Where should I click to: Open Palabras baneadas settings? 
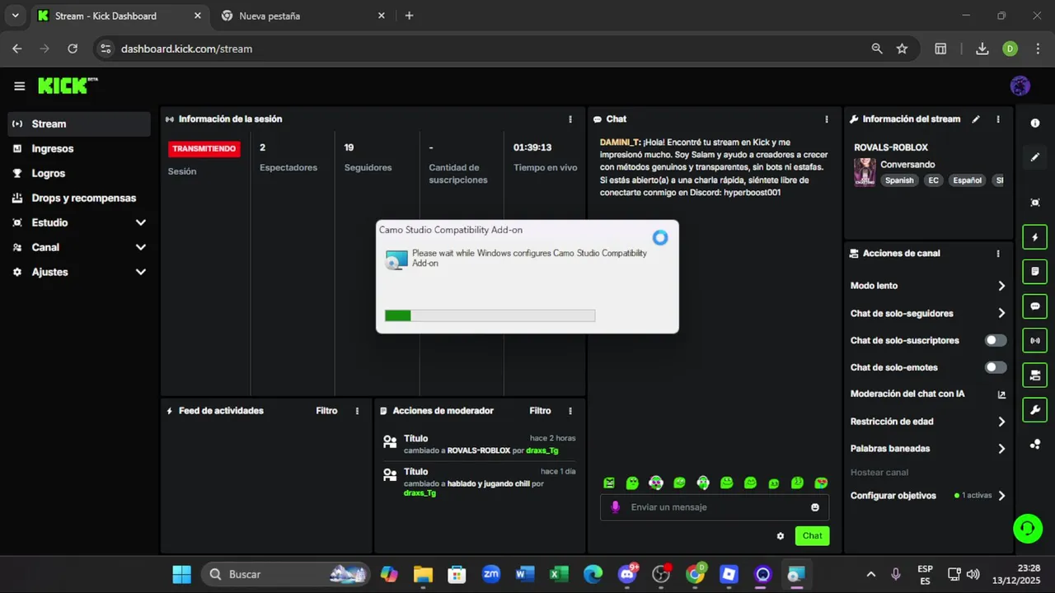928,449
